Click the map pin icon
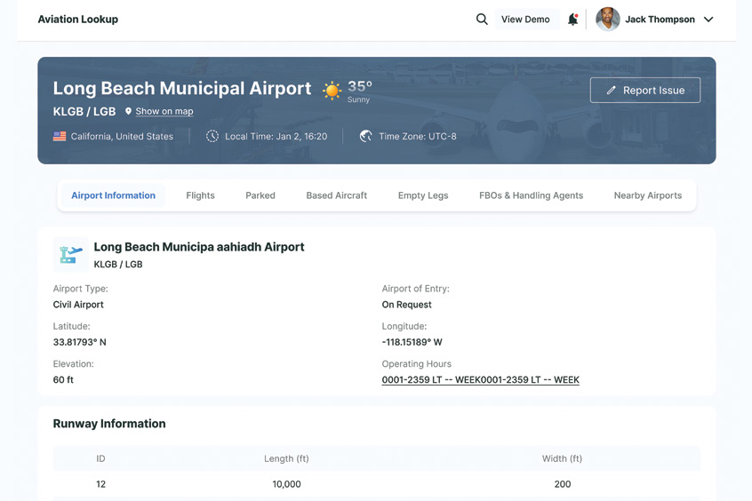 coord(128,111)
